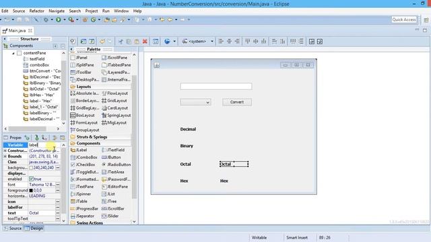The height and width of the screenshot is (242, 431).
Task: Open the Project menu
Action: click(x=92, y=11)
